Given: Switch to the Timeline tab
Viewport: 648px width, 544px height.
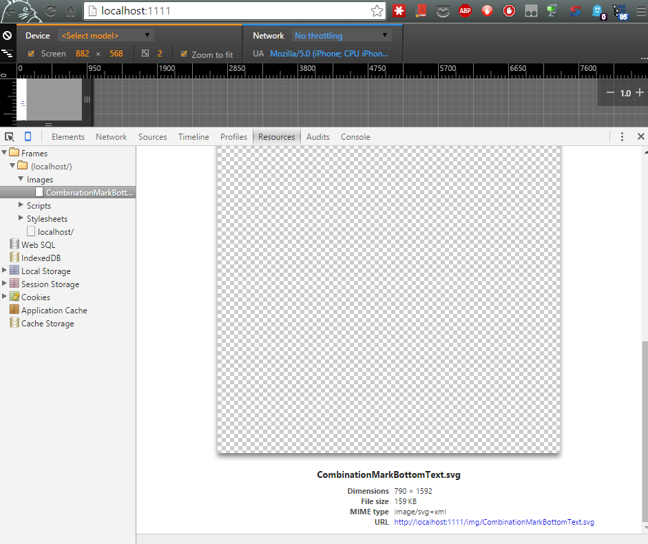Looking at the screenshot, I should click(194, 137).
